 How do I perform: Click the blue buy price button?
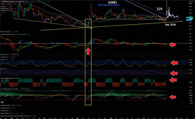pyautogui.click(x=10, y=4)
